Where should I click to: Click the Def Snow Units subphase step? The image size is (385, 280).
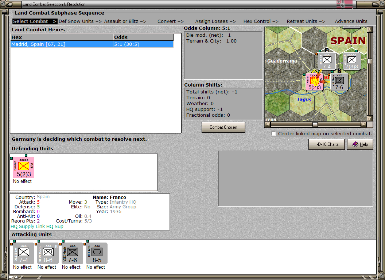[x=80, y=21]
